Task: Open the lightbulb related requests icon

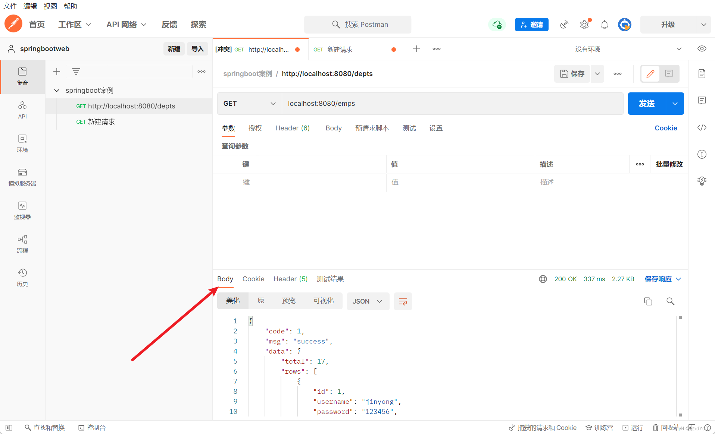Action: [702, 181]
